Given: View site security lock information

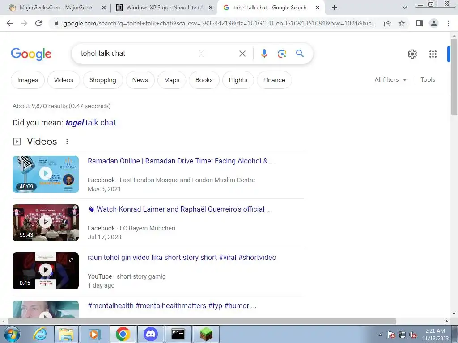Looking at the screenshot, I should click(x=57, y=23).
